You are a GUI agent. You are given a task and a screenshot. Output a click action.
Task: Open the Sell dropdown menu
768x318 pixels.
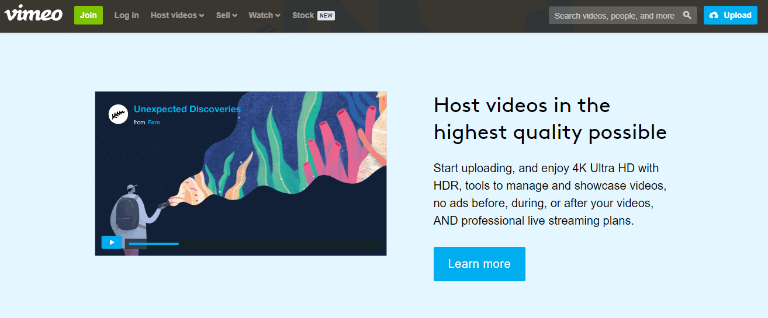[x=226, y=15]
